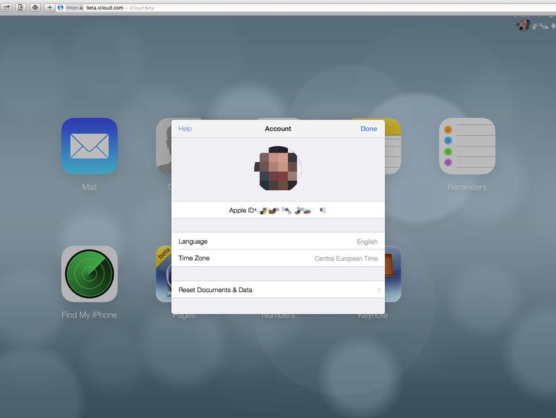The image size is (556, 418).
Task: Click account avatar in top-right corner
Action: tap(523, 25)
